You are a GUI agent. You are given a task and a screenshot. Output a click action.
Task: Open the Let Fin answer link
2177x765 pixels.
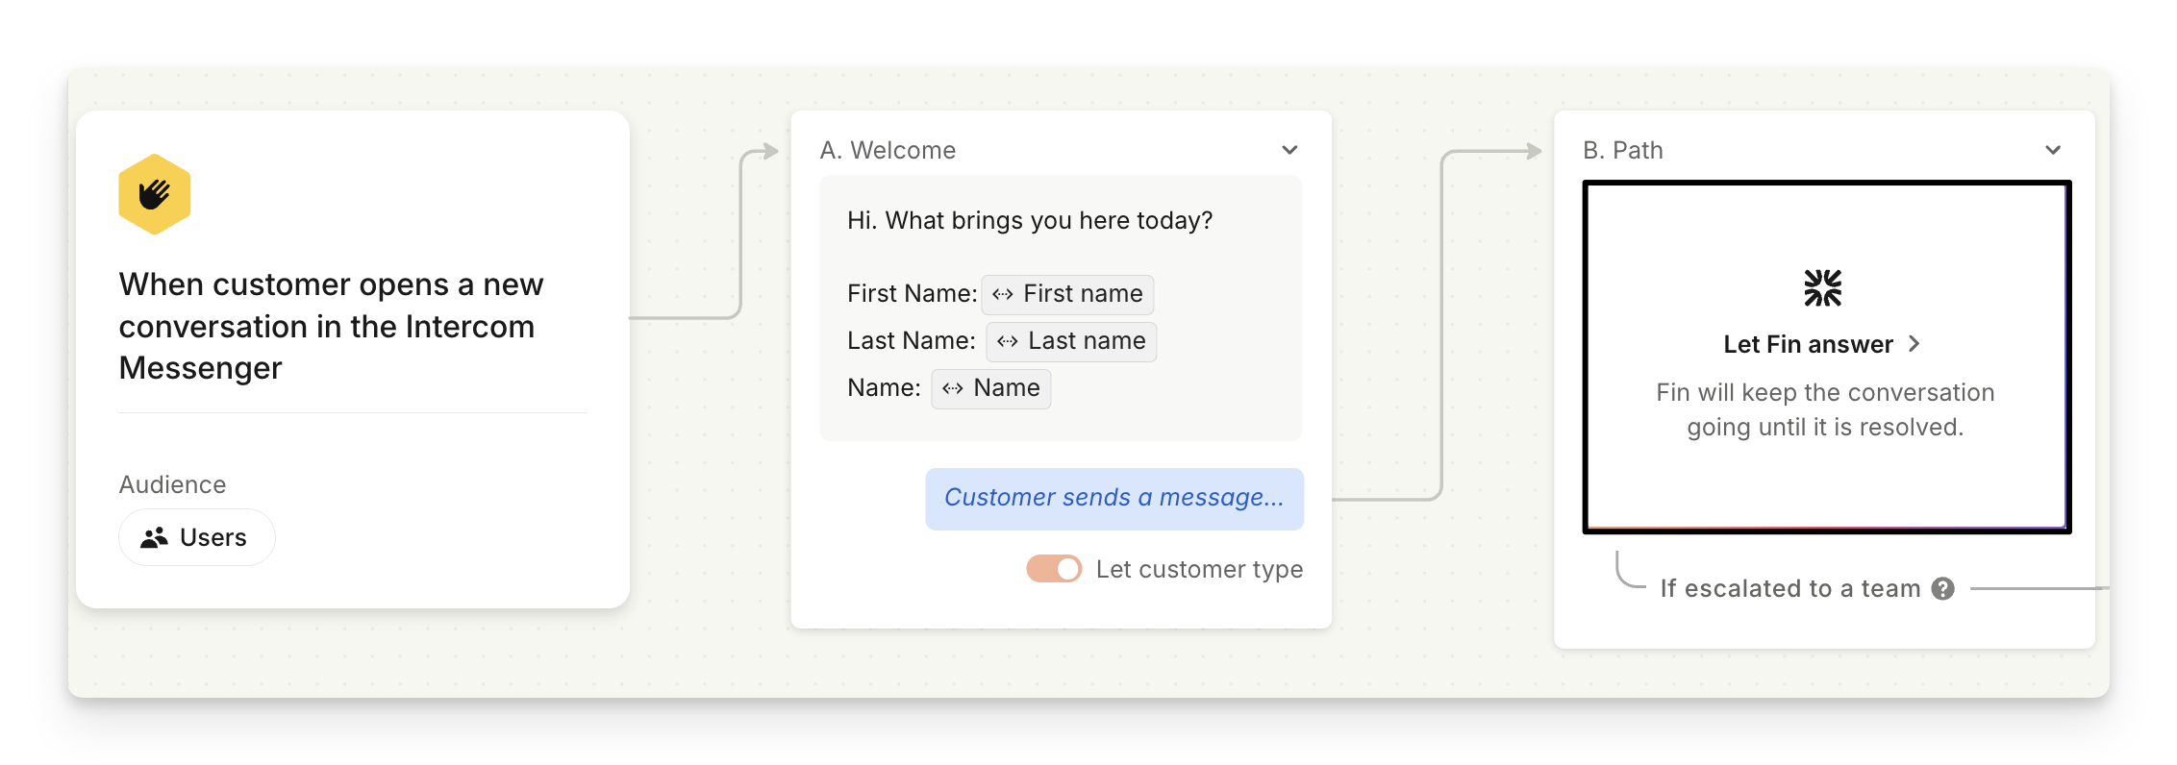coord(1808,344)
